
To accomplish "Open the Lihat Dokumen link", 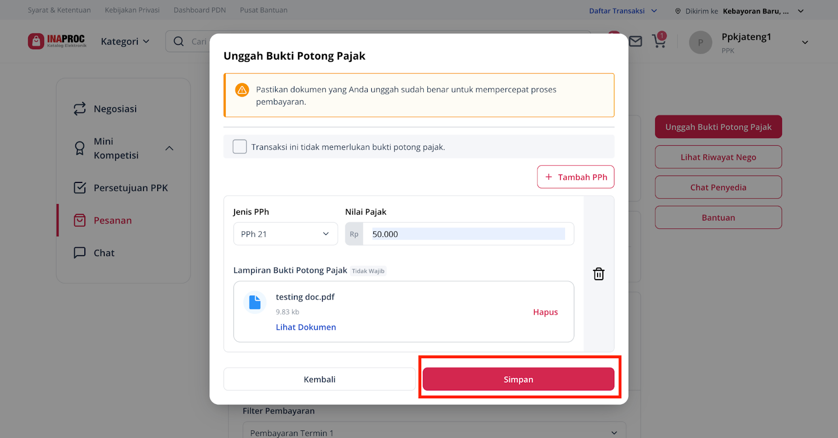I will pyautogui.click(x=306, y=327).
